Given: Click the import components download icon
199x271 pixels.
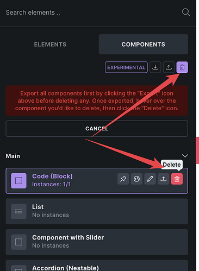Looking at the screenshot, I should [x=156, y=67].
